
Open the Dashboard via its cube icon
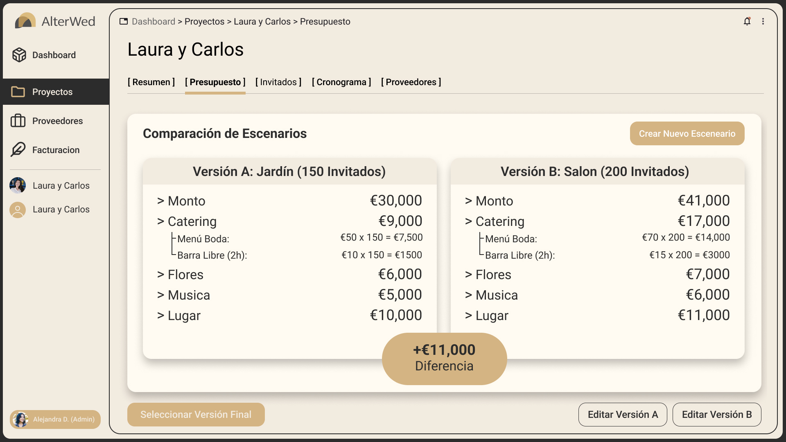tap(19, 55)
